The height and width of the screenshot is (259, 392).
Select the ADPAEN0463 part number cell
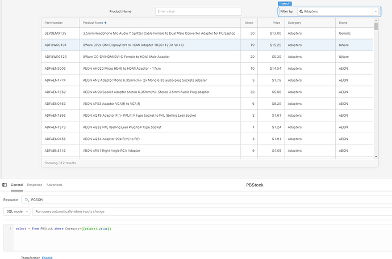pos(60,104)
